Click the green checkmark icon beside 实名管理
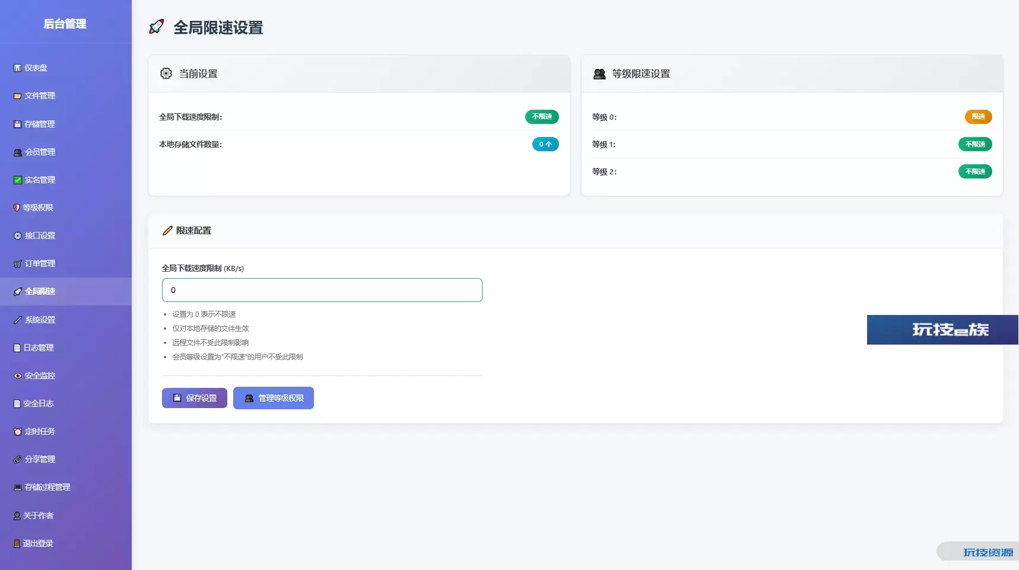Viewport: 1019px width, 570px height. coord(18,180)
